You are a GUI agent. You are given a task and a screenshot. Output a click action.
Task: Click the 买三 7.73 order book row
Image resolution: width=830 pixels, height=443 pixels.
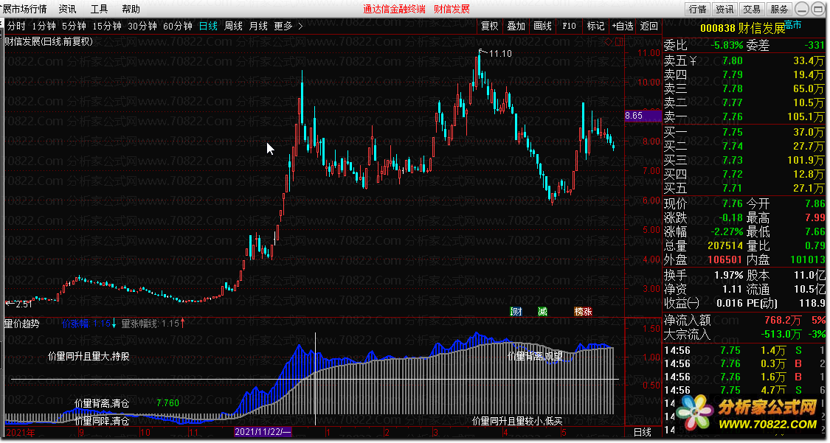744,160
